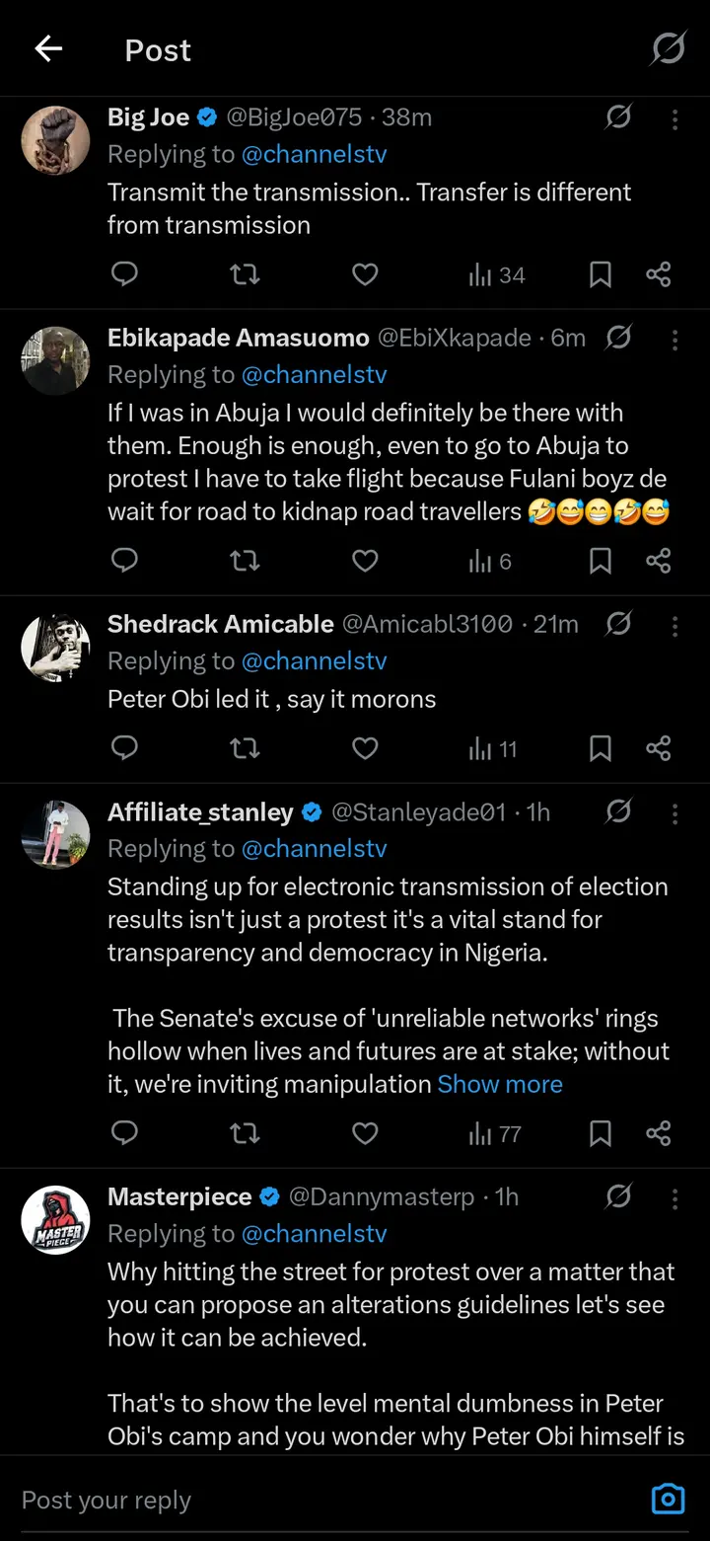Like Shedrack Amicable's reply
The width and height of the screenshot is (710, 1541).
[365, 748]
